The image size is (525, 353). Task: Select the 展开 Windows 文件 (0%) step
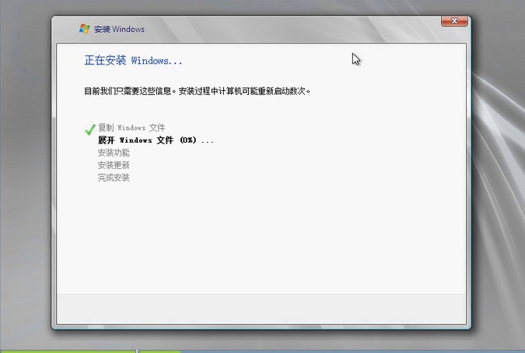(x=156, y=140)
